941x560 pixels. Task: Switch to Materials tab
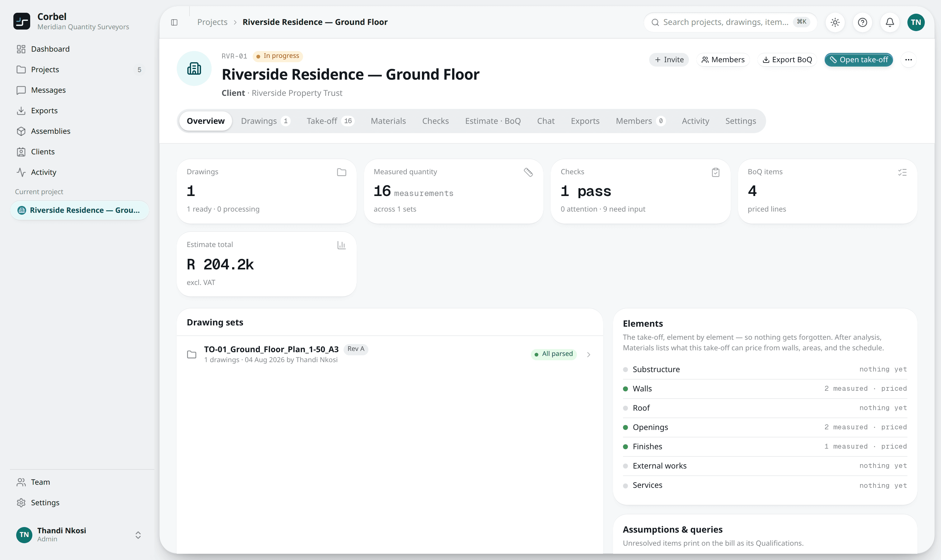click(x=388, y=121)
